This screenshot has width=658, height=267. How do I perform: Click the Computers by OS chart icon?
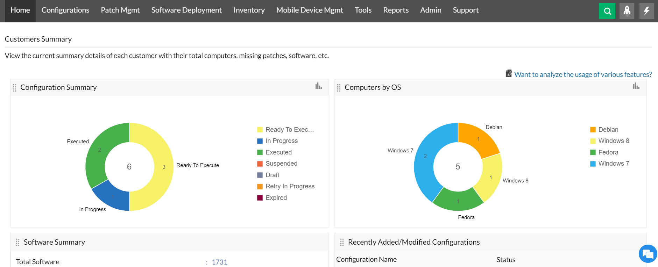636,86
